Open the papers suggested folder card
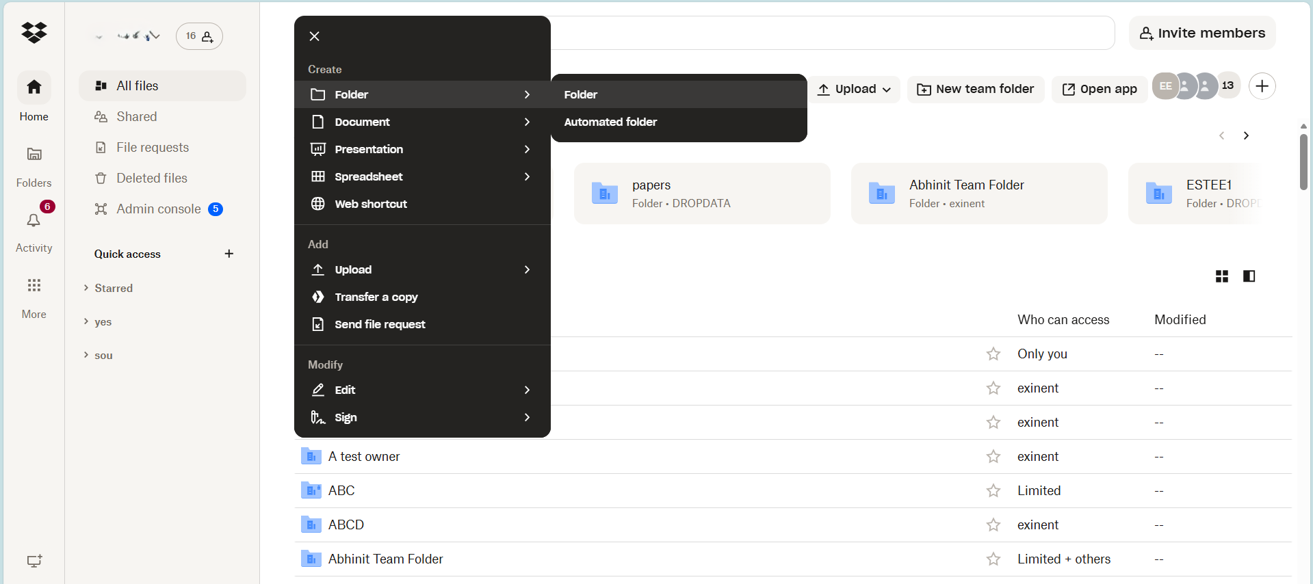This screenshot has width=1313, height=584. (x=702, y=194)
